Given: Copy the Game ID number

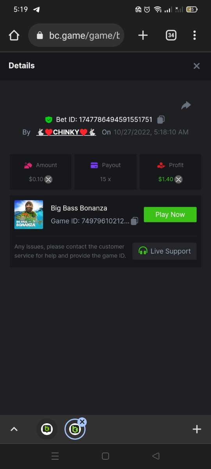Looking at the screenshot, I should (134, 221).
